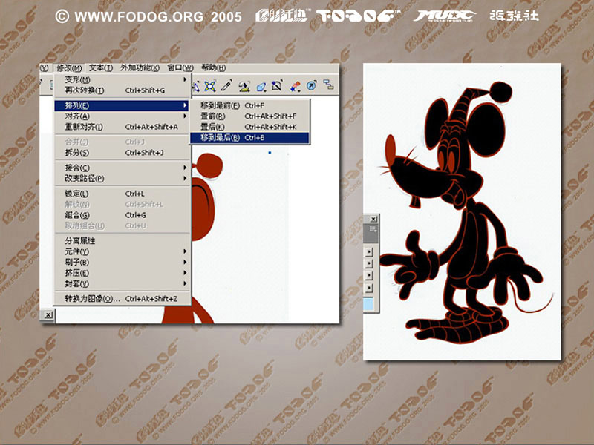Open the 帮助(H) menu
Viewport: 594px width, 445px height.
coord(213,68)
